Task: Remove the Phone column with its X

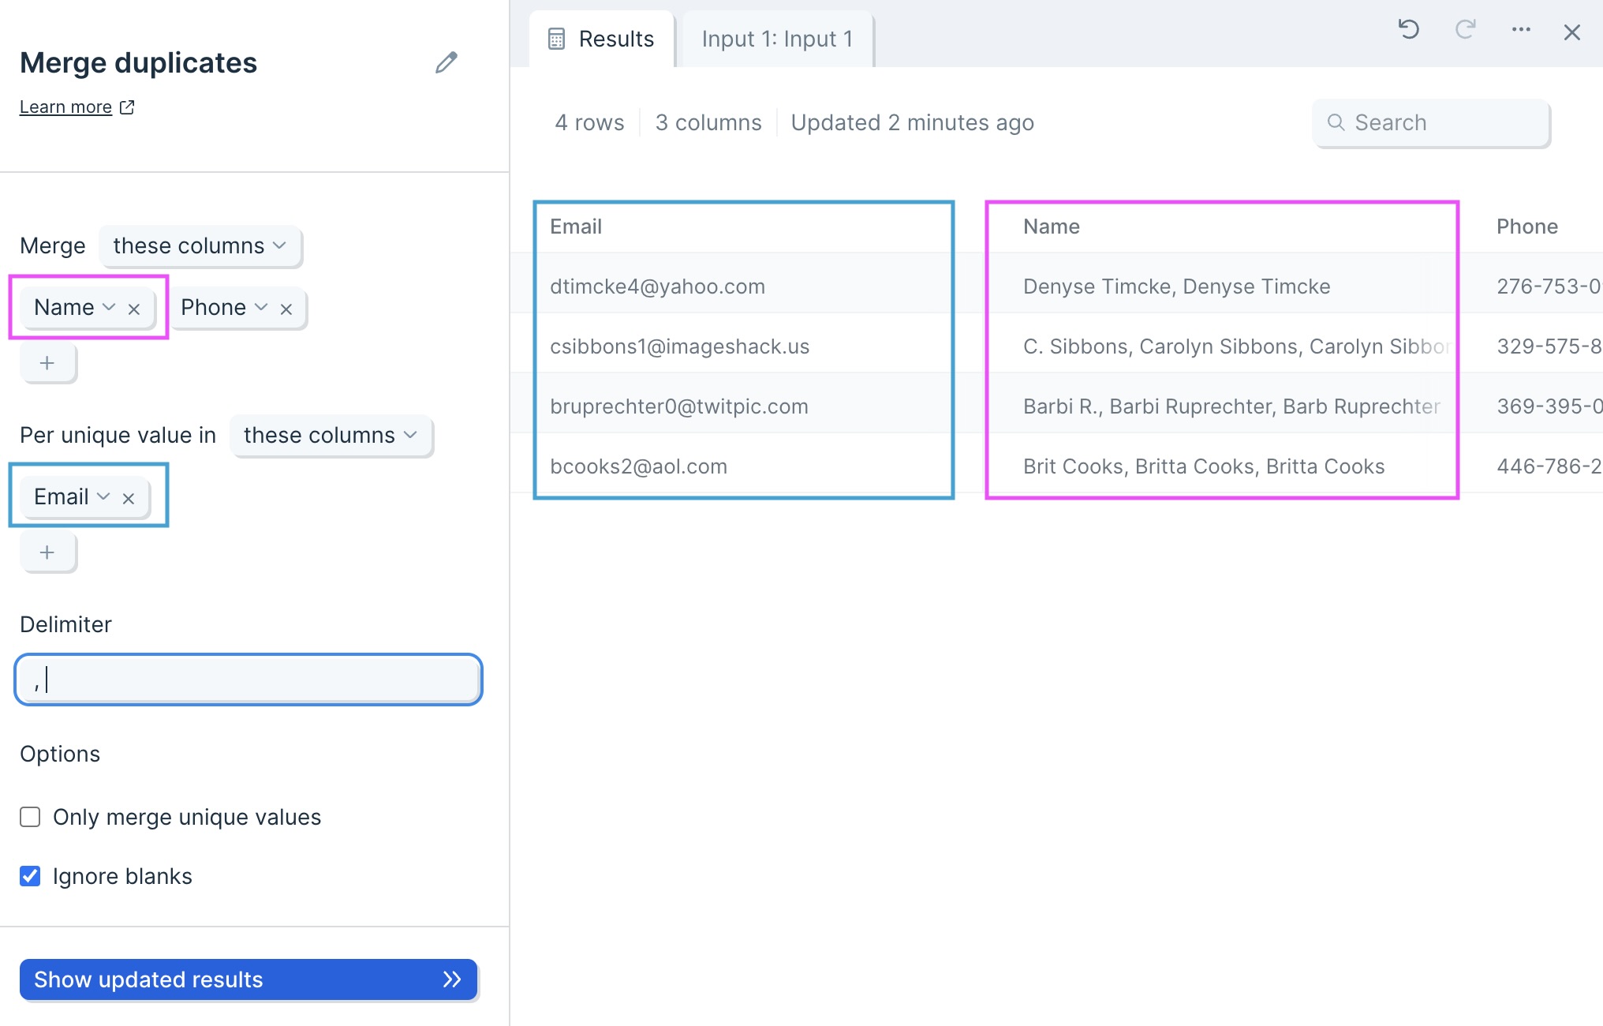Action: 286,309
